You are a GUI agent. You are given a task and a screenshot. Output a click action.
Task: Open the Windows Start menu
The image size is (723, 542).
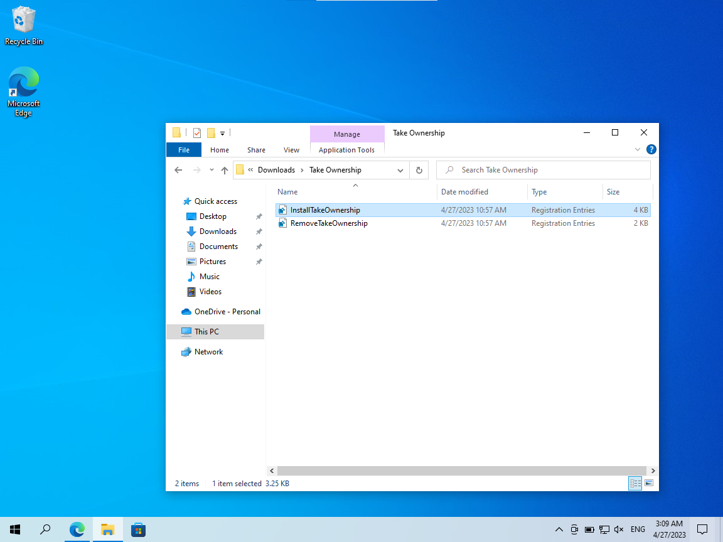tap(15, 529)
